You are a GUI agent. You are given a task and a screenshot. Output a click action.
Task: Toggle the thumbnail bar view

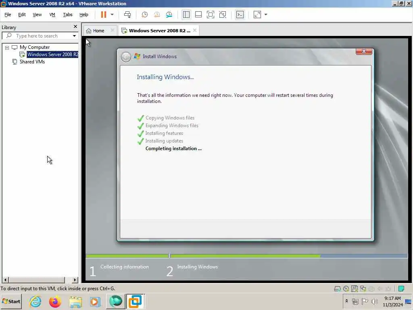tap(198, 15)
